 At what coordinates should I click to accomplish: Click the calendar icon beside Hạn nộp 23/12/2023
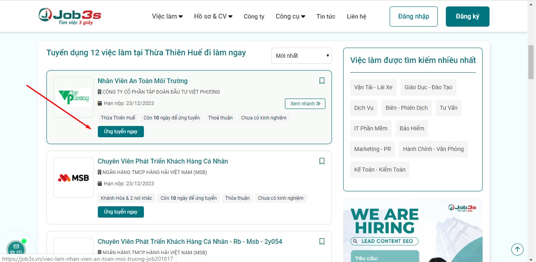(x=100, y=103)
